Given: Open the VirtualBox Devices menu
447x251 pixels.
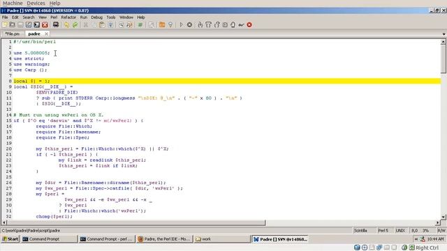Looking at the screenshot, I should (36, 3).
